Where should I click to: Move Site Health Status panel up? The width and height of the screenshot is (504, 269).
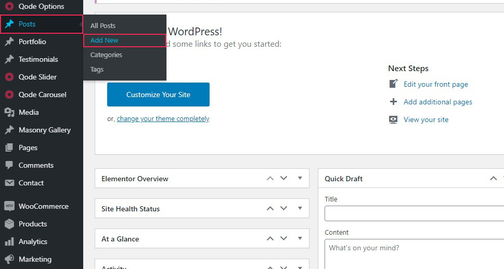pyautogui.click(x=270, y=208)
